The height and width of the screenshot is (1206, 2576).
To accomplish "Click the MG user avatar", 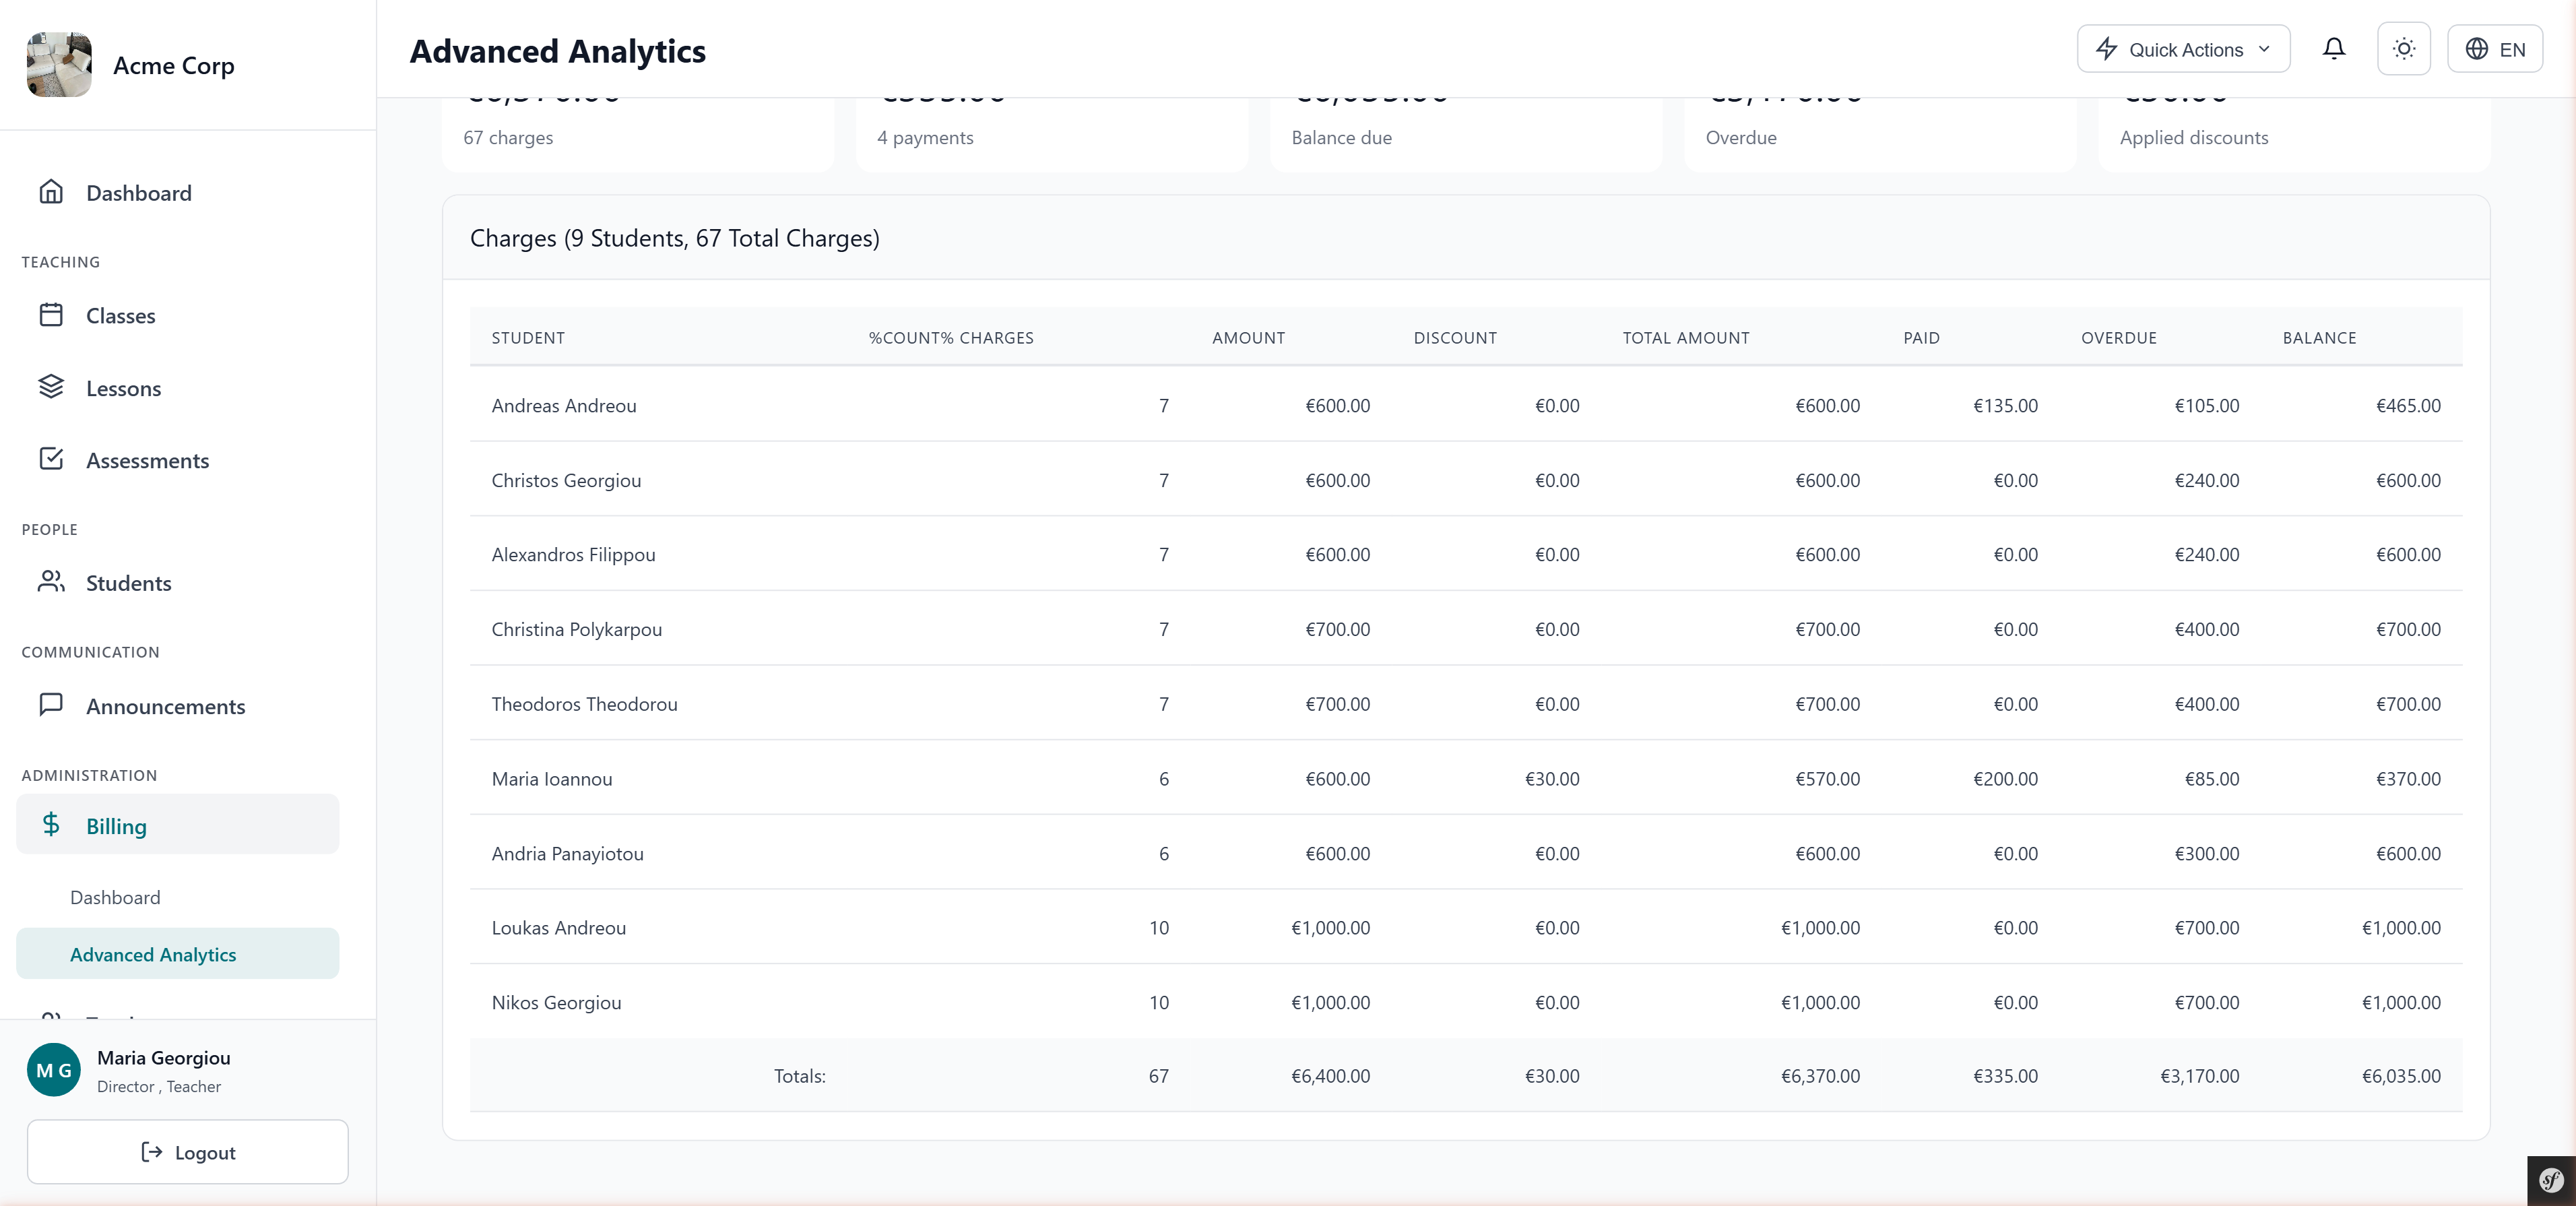I will point(54,1070).
